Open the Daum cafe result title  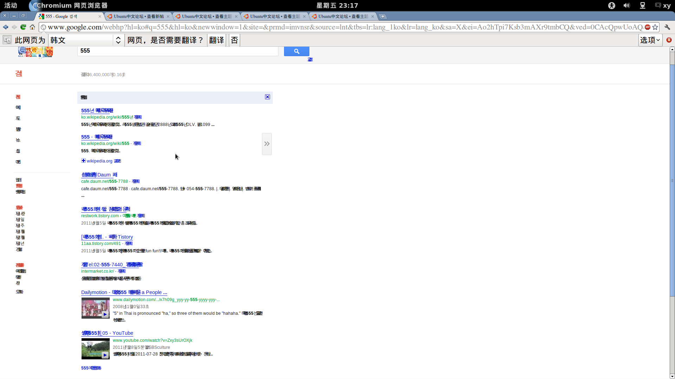99,175
